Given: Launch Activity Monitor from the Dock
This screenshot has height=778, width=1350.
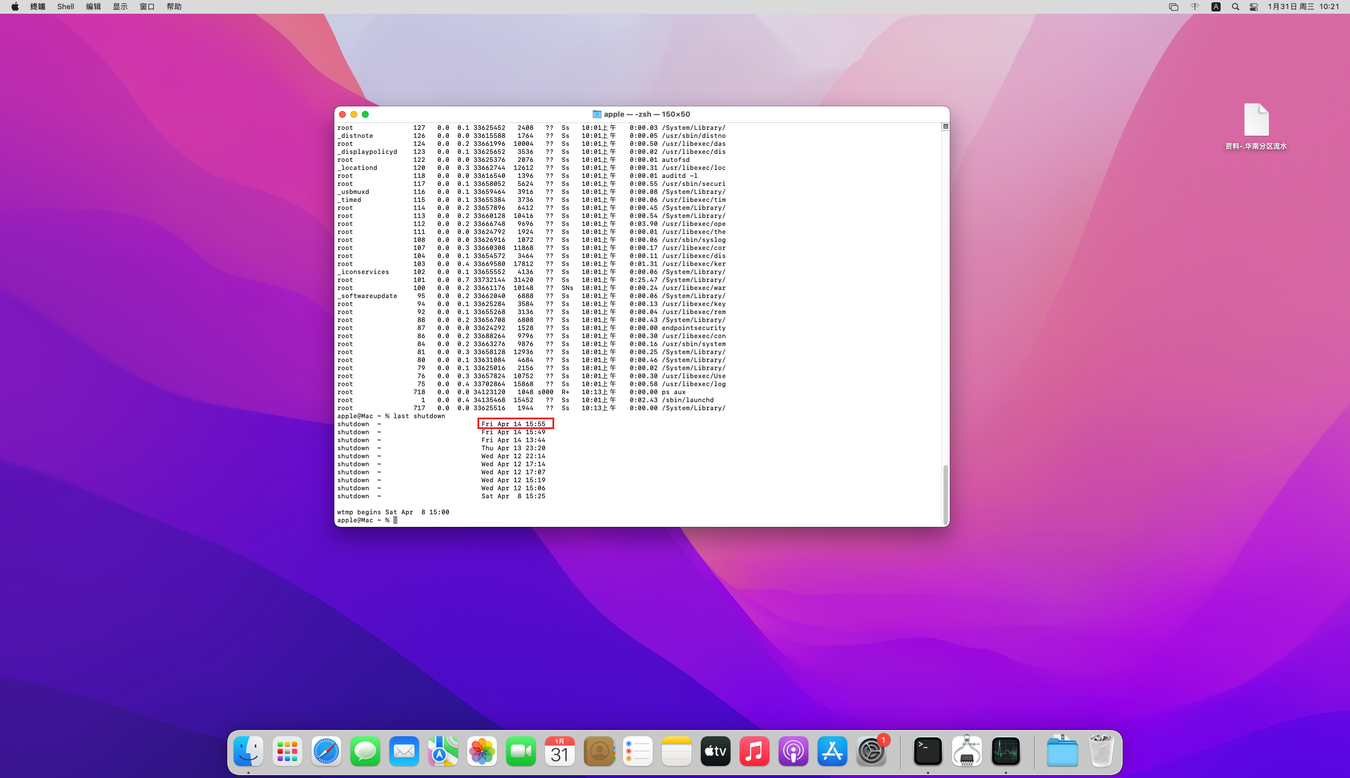Looking at the screenshot, I should [1006, 751].
